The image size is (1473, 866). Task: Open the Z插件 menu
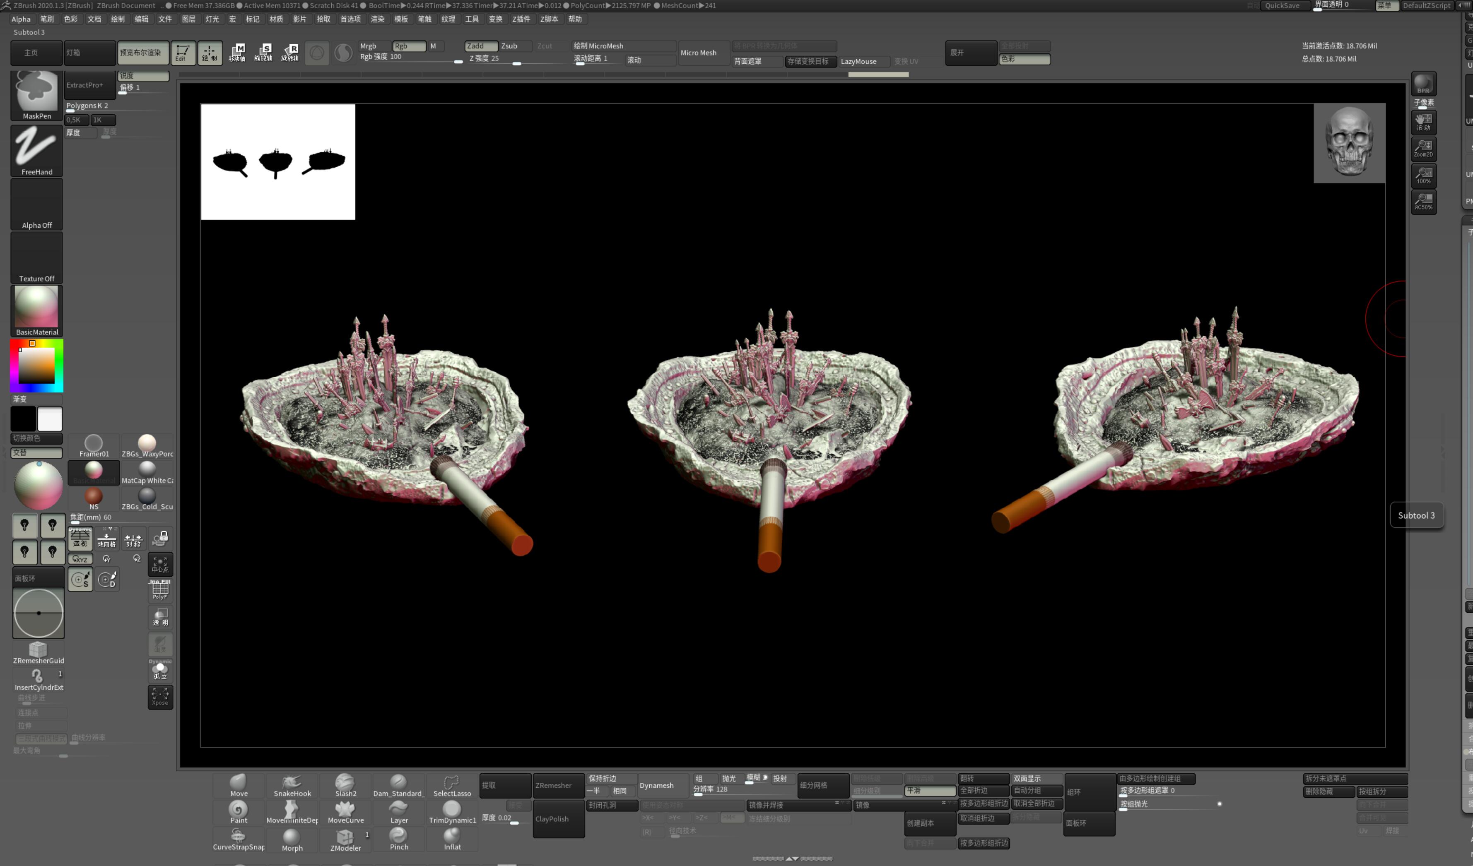[x=521, y=19]
